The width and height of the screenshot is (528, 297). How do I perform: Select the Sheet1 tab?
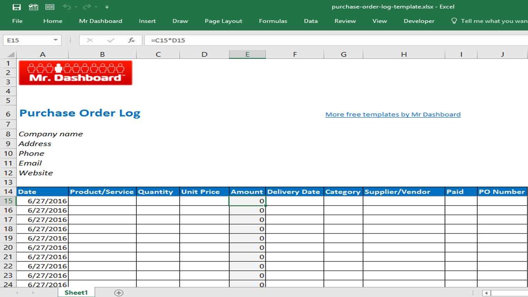(76, 292)
